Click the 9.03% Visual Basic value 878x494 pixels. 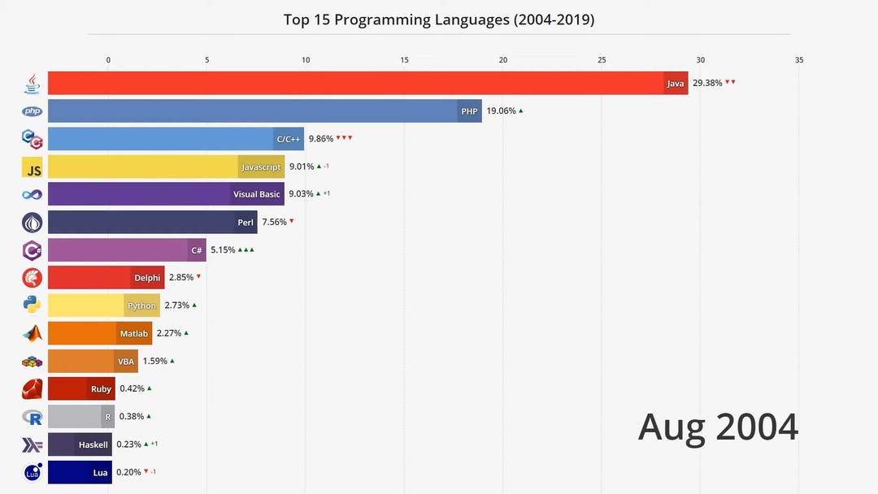click(302, 194)
